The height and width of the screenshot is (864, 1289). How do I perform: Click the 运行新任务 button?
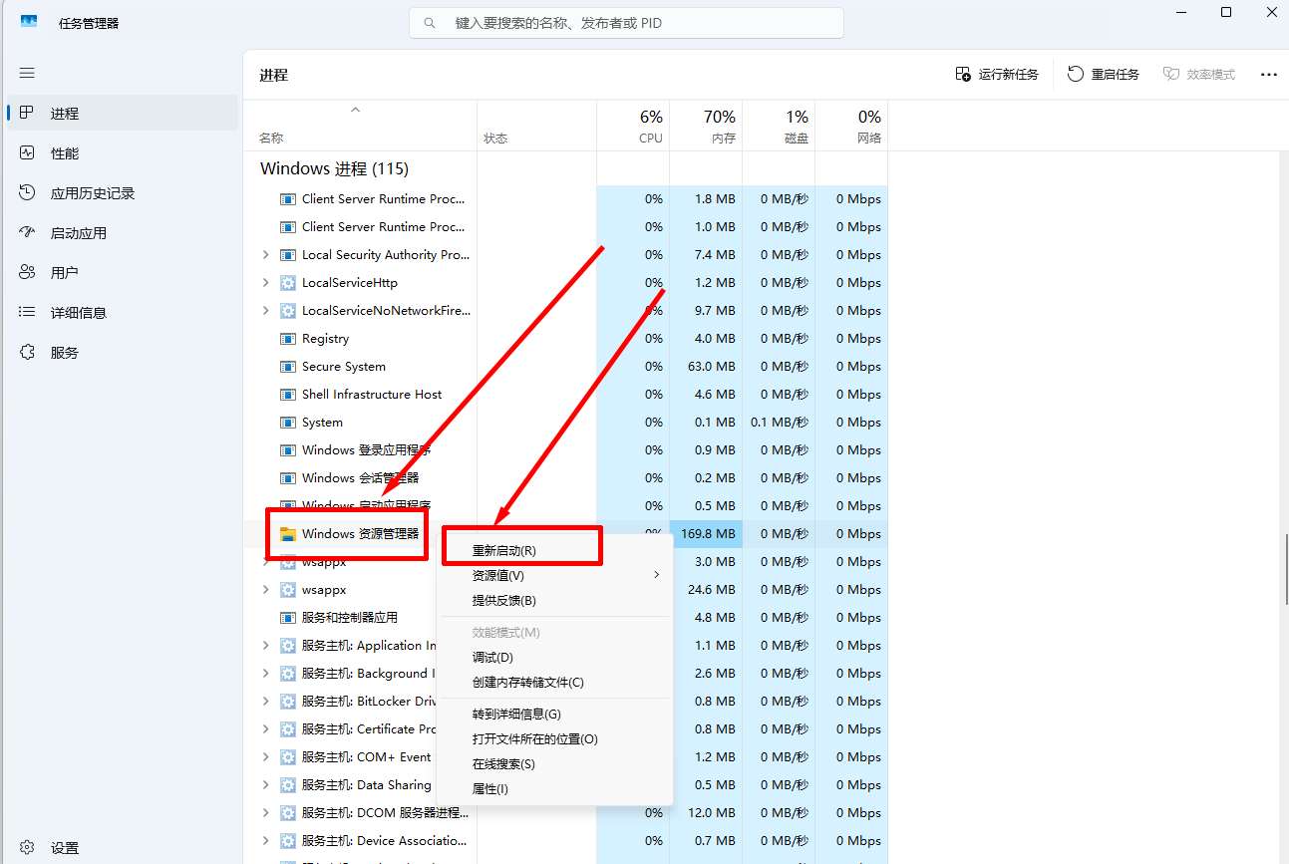click(996, 73)
